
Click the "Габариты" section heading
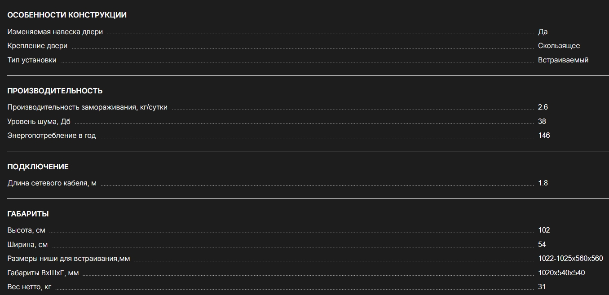pyautogui.click(x=28, y=214)
